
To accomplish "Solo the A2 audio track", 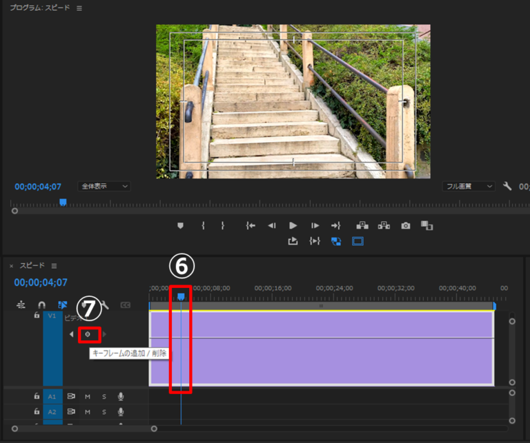I will point(104,411).
